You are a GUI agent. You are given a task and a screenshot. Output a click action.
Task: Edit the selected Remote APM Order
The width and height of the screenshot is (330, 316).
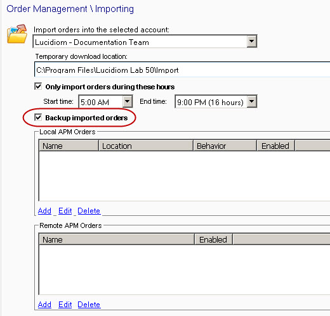click(x=65, y=305)
